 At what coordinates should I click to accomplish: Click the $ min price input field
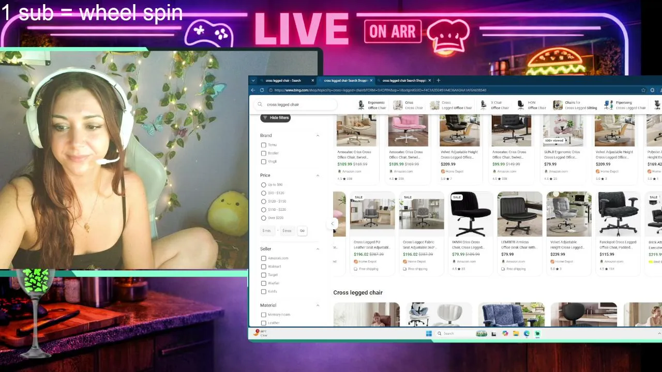click(x=267, y=231)
